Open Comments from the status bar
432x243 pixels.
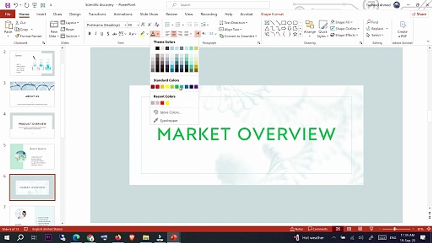(318, 229)
